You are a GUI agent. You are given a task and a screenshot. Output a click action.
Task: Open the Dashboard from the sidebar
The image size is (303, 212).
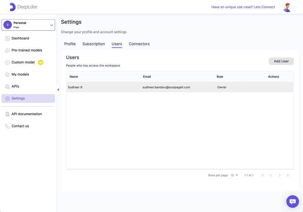(x=21, y=38)
